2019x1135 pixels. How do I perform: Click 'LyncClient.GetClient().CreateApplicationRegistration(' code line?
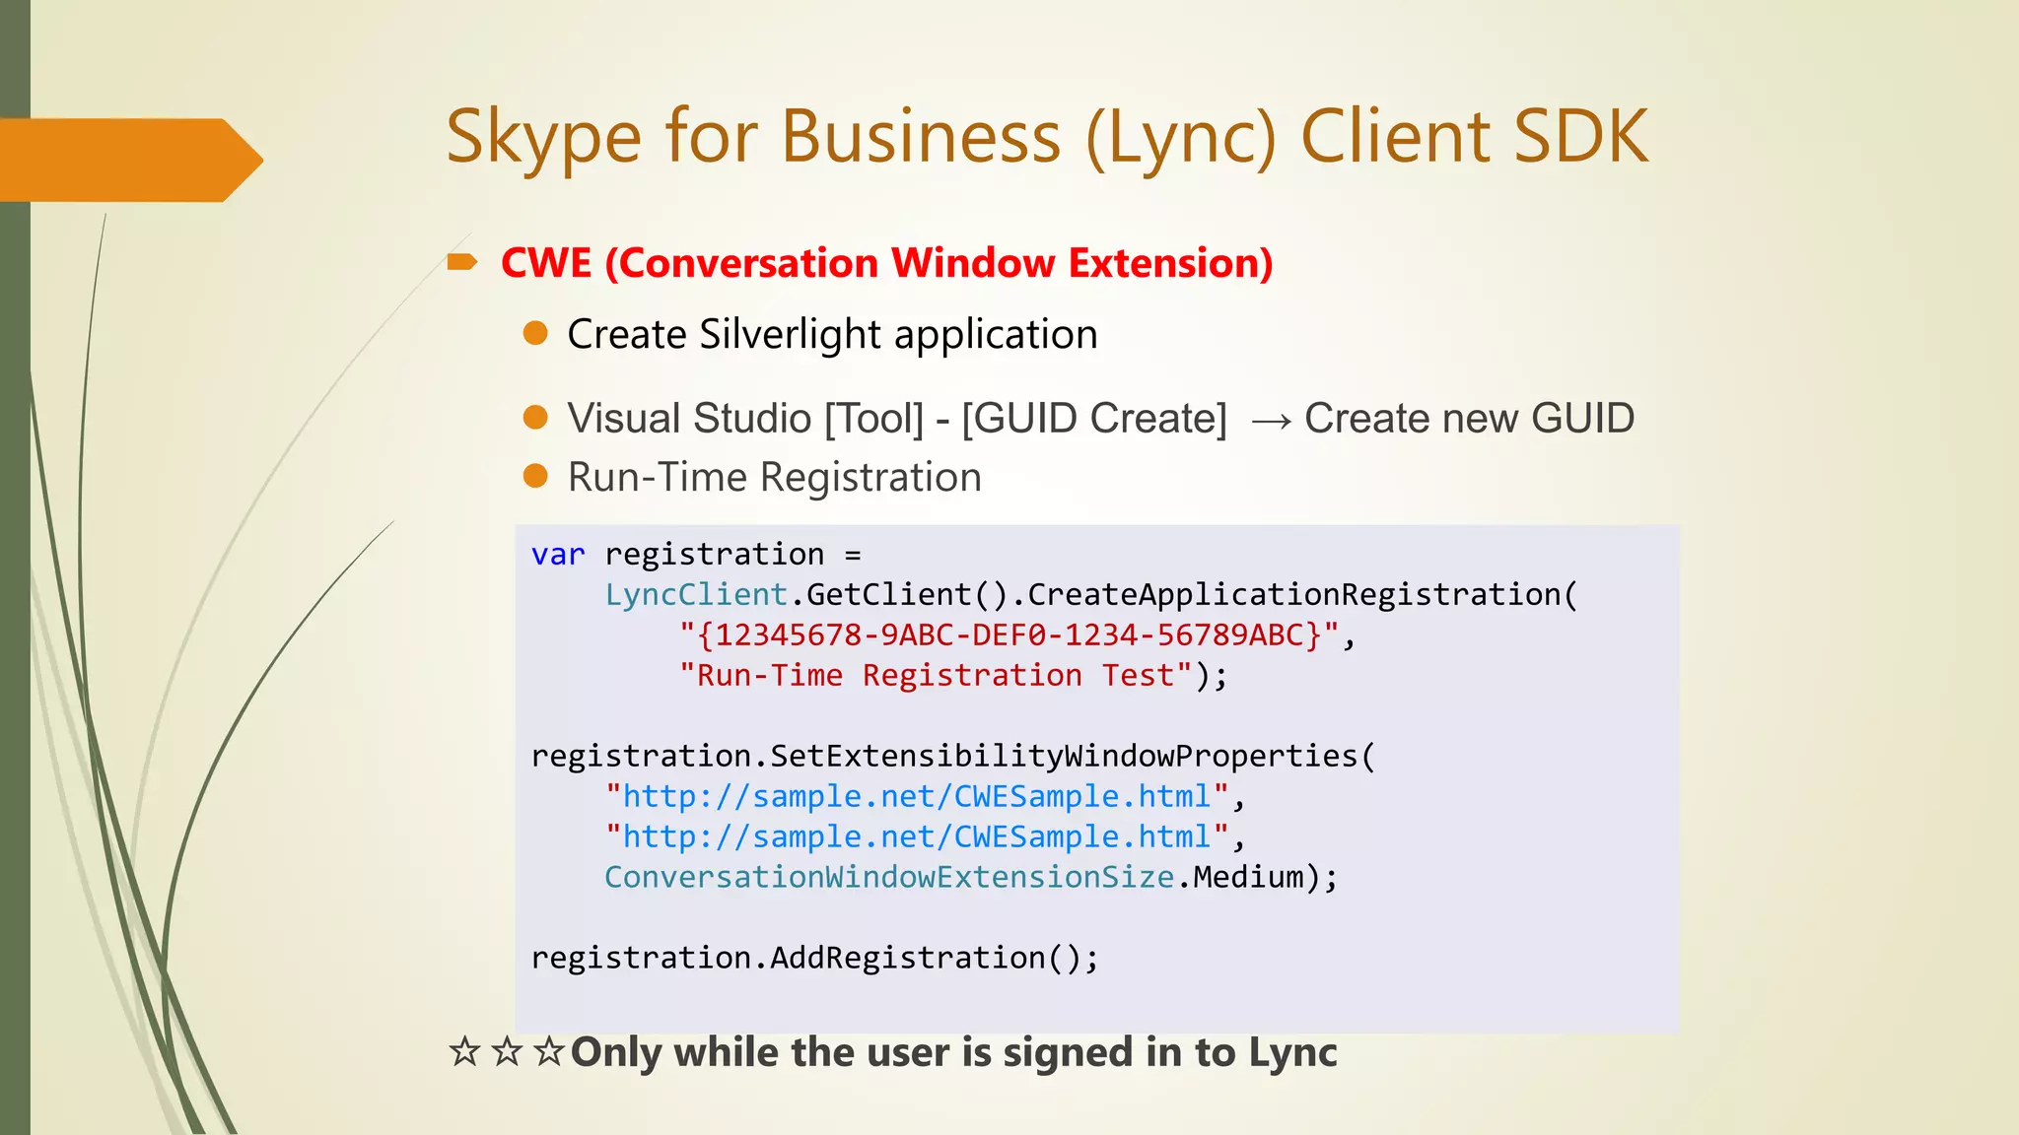[x=1090, y=595]
